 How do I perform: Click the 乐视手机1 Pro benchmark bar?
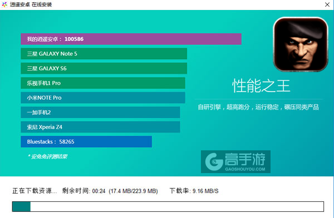pyautogui.click(x=103, y=83)
